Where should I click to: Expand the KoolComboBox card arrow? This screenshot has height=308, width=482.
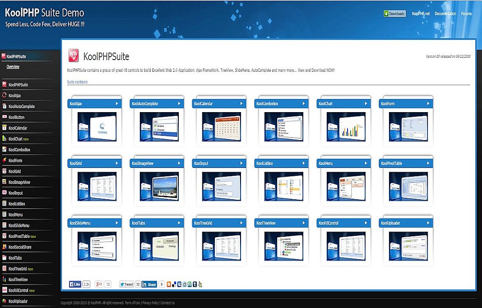point(303,103)
